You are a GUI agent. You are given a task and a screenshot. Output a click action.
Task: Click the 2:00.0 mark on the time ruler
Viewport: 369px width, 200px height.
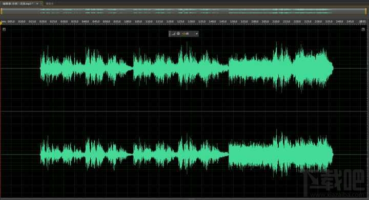[255, 21]
